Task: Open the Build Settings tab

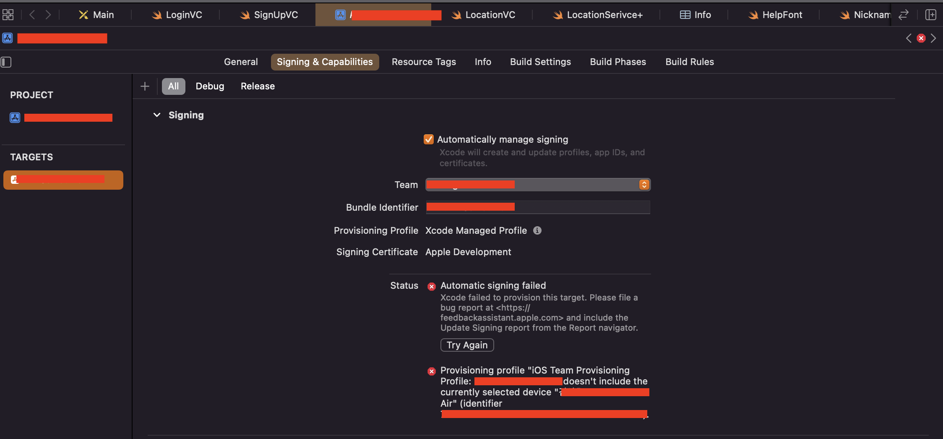Action: (x=540, y=62)
